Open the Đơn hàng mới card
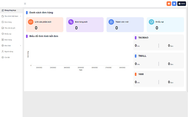188x117 pixels. click(85, 25)
